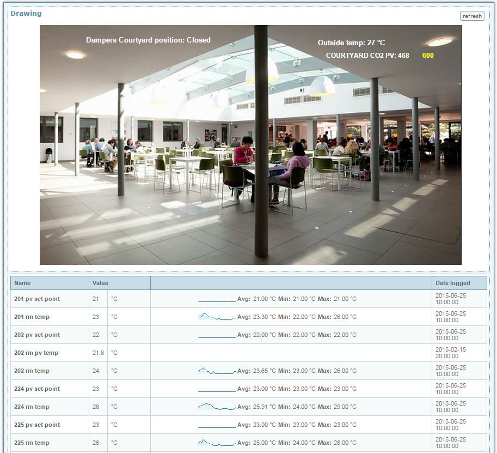The image size is (497, 453).
Task: Select 'Dampers Courtyard position: Closed' overlay text
Action: [x=148, y=40]
